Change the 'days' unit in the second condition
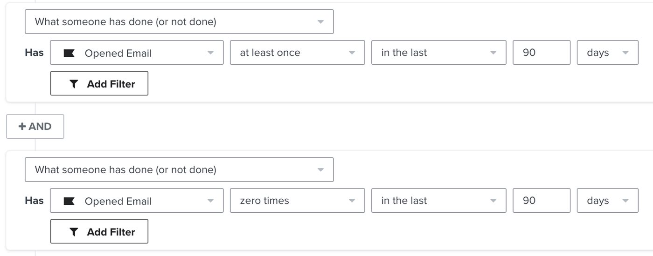The height and width of the screenshot is (256, 653). (x=607, y=201)
